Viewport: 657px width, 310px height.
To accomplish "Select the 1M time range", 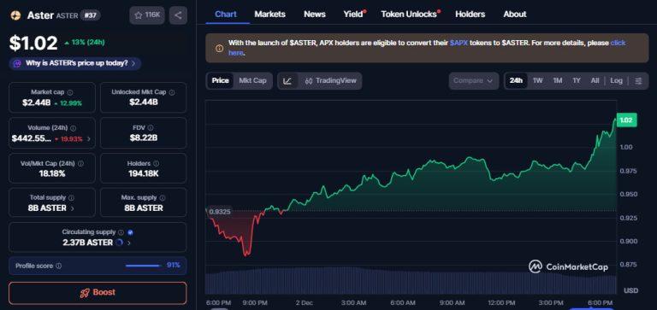I will [557, 81].
